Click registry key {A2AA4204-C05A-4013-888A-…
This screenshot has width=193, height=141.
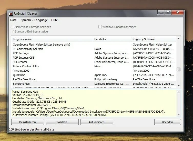pos(153,49)
